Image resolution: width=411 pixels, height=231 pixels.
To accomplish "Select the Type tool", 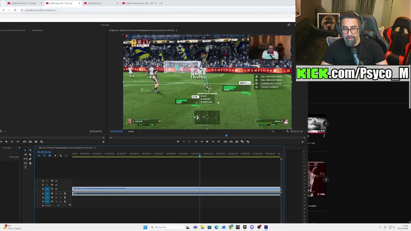I will coord(25,167).
